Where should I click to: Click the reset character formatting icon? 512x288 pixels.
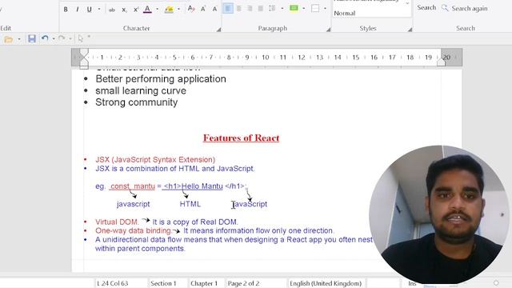[x=191, y=9]
